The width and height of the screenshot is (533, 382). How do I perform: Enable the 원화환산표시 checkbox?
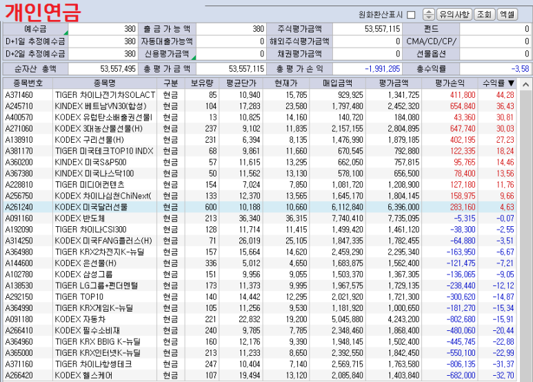[411, 14]
